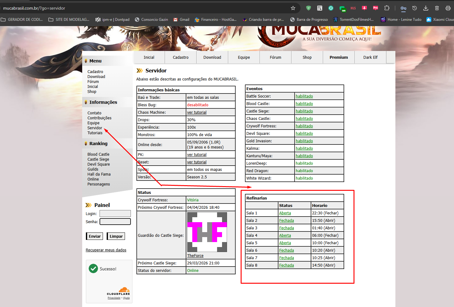Image resolution: width=454 pixels, height=307 pixels.
Task: Open Recuperar meus dados link
Action: coord(106,250)
